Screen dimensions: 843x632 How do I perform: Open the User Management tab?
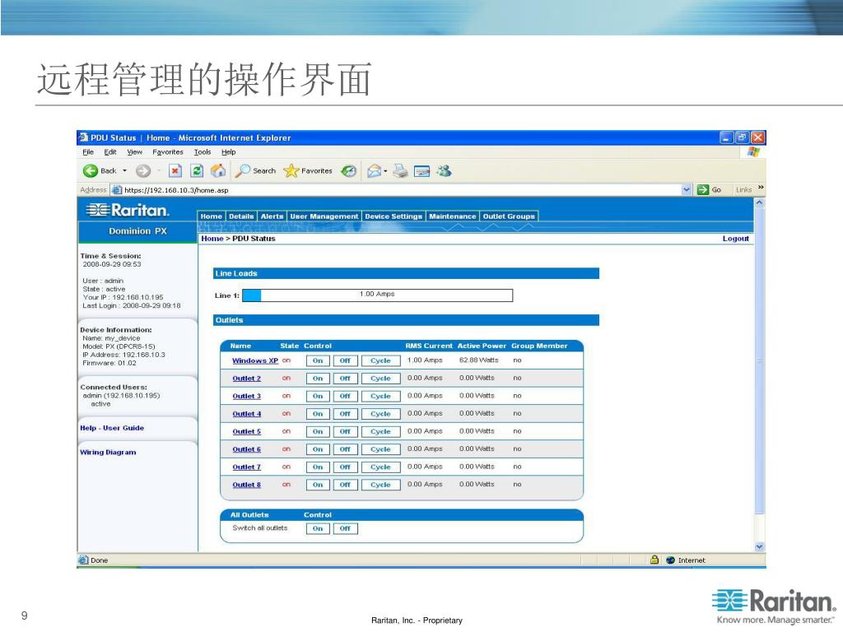324,216
